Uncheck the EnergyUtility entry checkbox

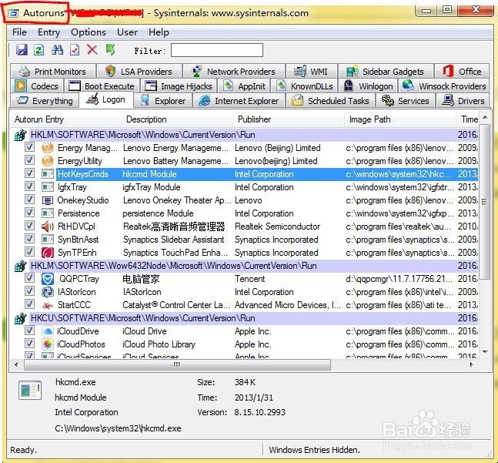pyautogui.click(x=29, y=160)
